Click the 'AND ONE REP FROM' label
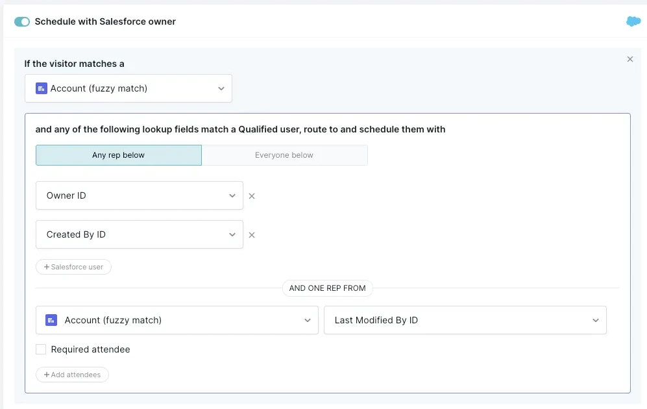 [327, 288]
